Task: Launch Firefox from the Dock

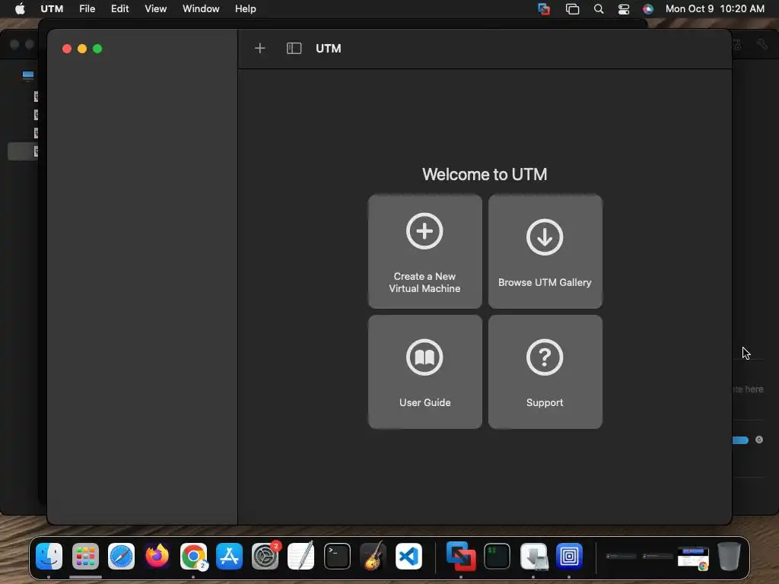Action: click(157, 556)
